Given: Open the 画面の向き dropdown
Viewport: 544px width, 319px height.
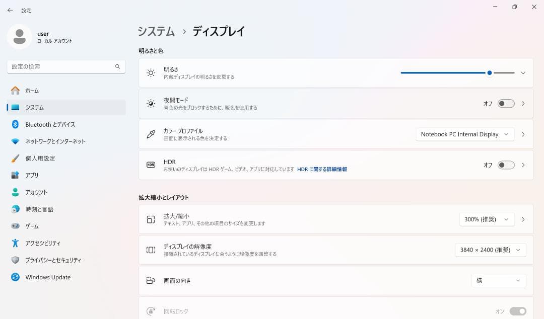Looking at the screenshot, I should point(499,280).
